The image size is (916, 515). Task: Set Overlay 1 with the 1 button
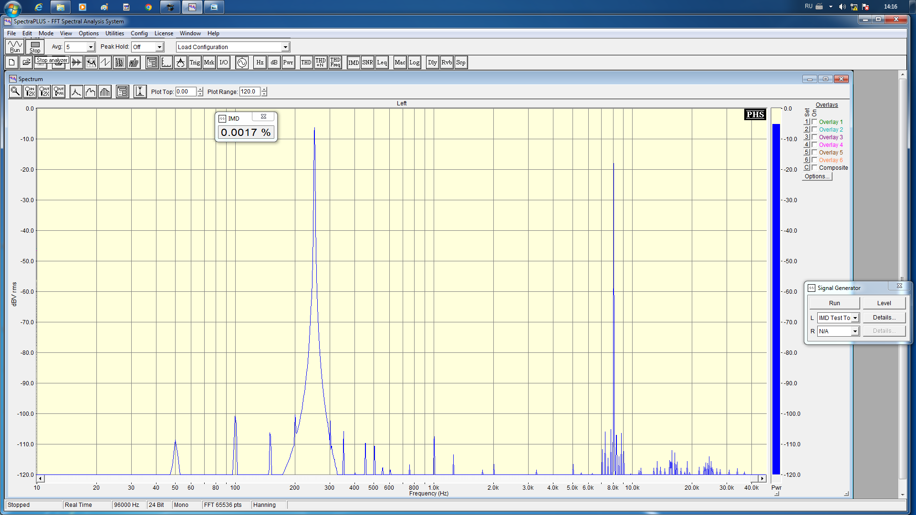[807, 122]
